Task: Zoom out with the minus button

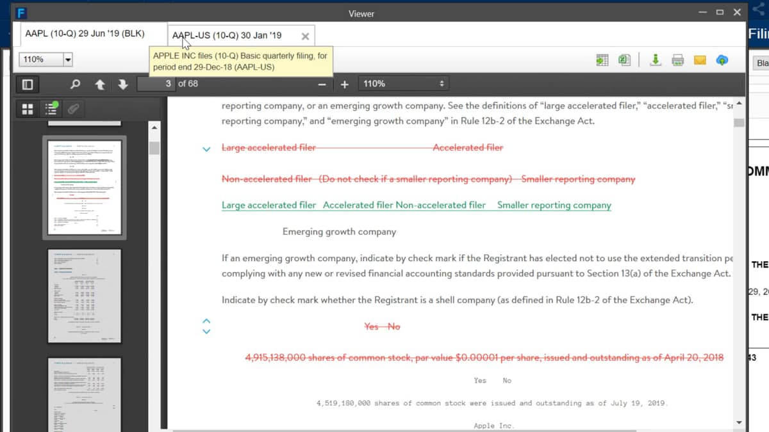Action: [x=322, y=84]
